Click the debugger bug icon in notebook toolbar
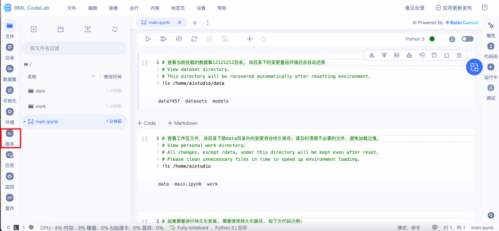This screenshot has width=499, height=231. click(263, 39)
